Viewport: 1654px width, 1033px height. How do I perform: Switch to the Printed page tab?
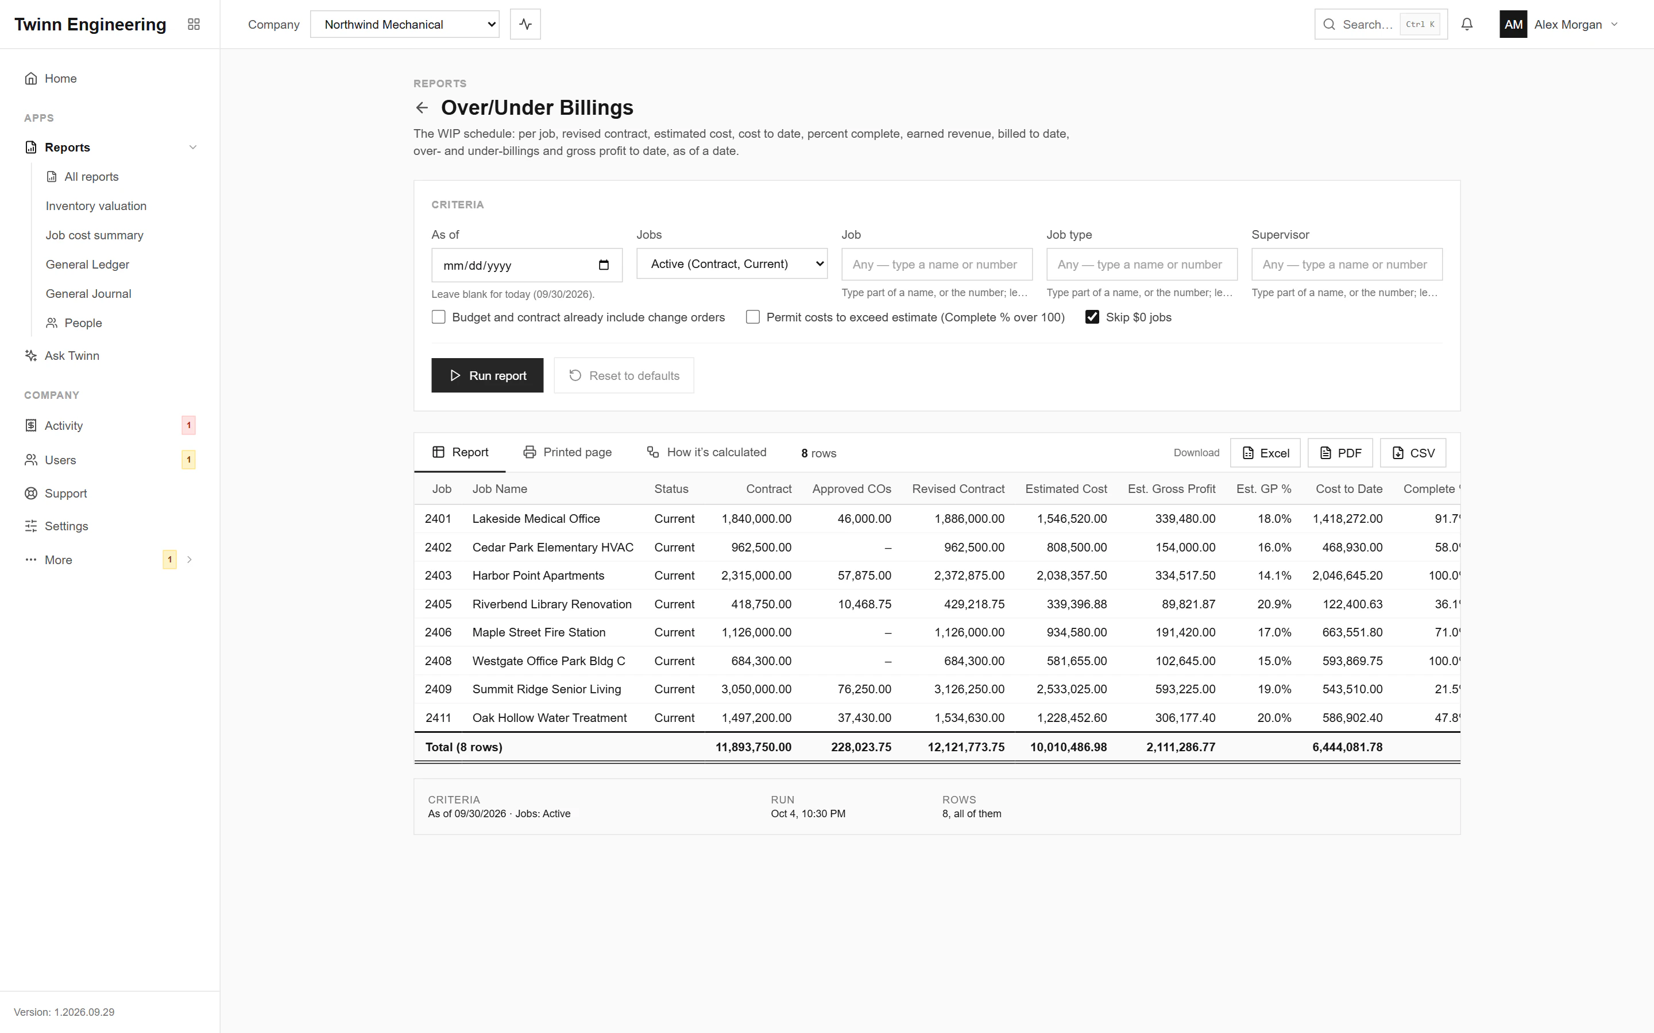[x=567, y=452]
